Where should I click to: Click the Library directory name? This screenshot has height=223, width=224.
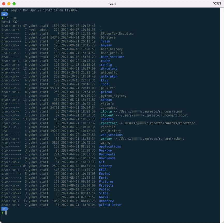pyautogui.click(x=106, y=166)
